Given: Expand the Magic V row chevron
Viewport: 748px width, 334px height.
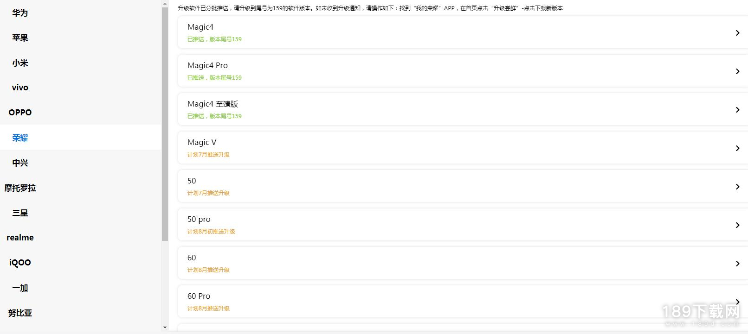Looking at the screenshot, I should 737,148.
